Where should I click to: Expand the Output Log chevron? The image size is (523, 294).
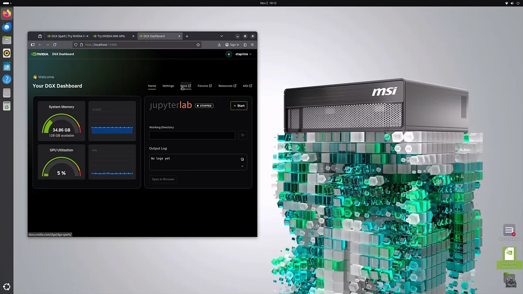point(242,166)
